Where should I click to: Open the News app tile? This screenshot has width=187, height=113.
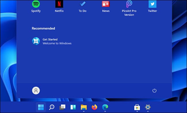[106, 7]
